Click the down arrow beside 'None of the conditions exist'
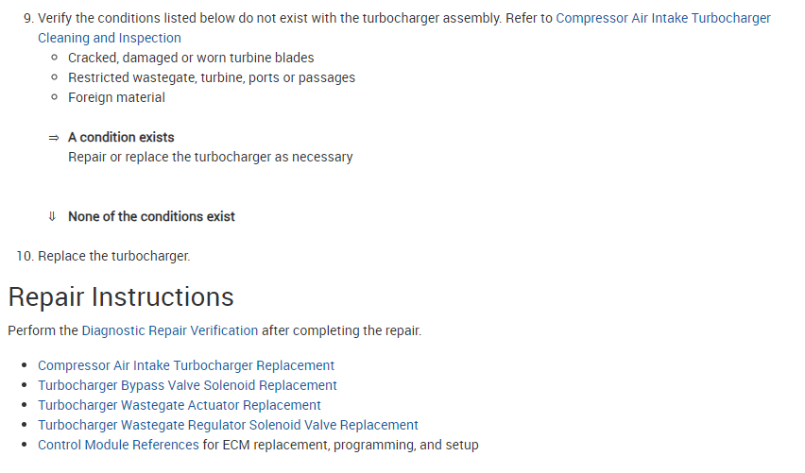The width and height of the screenshot is (805, 473). click(x=53, y=217)
